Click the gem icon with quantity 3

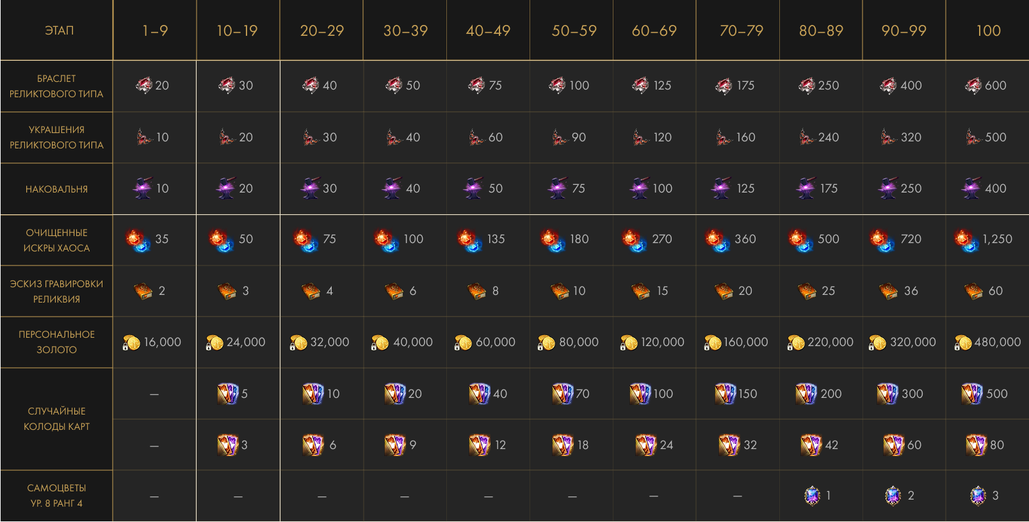click(x=978, y=496)
